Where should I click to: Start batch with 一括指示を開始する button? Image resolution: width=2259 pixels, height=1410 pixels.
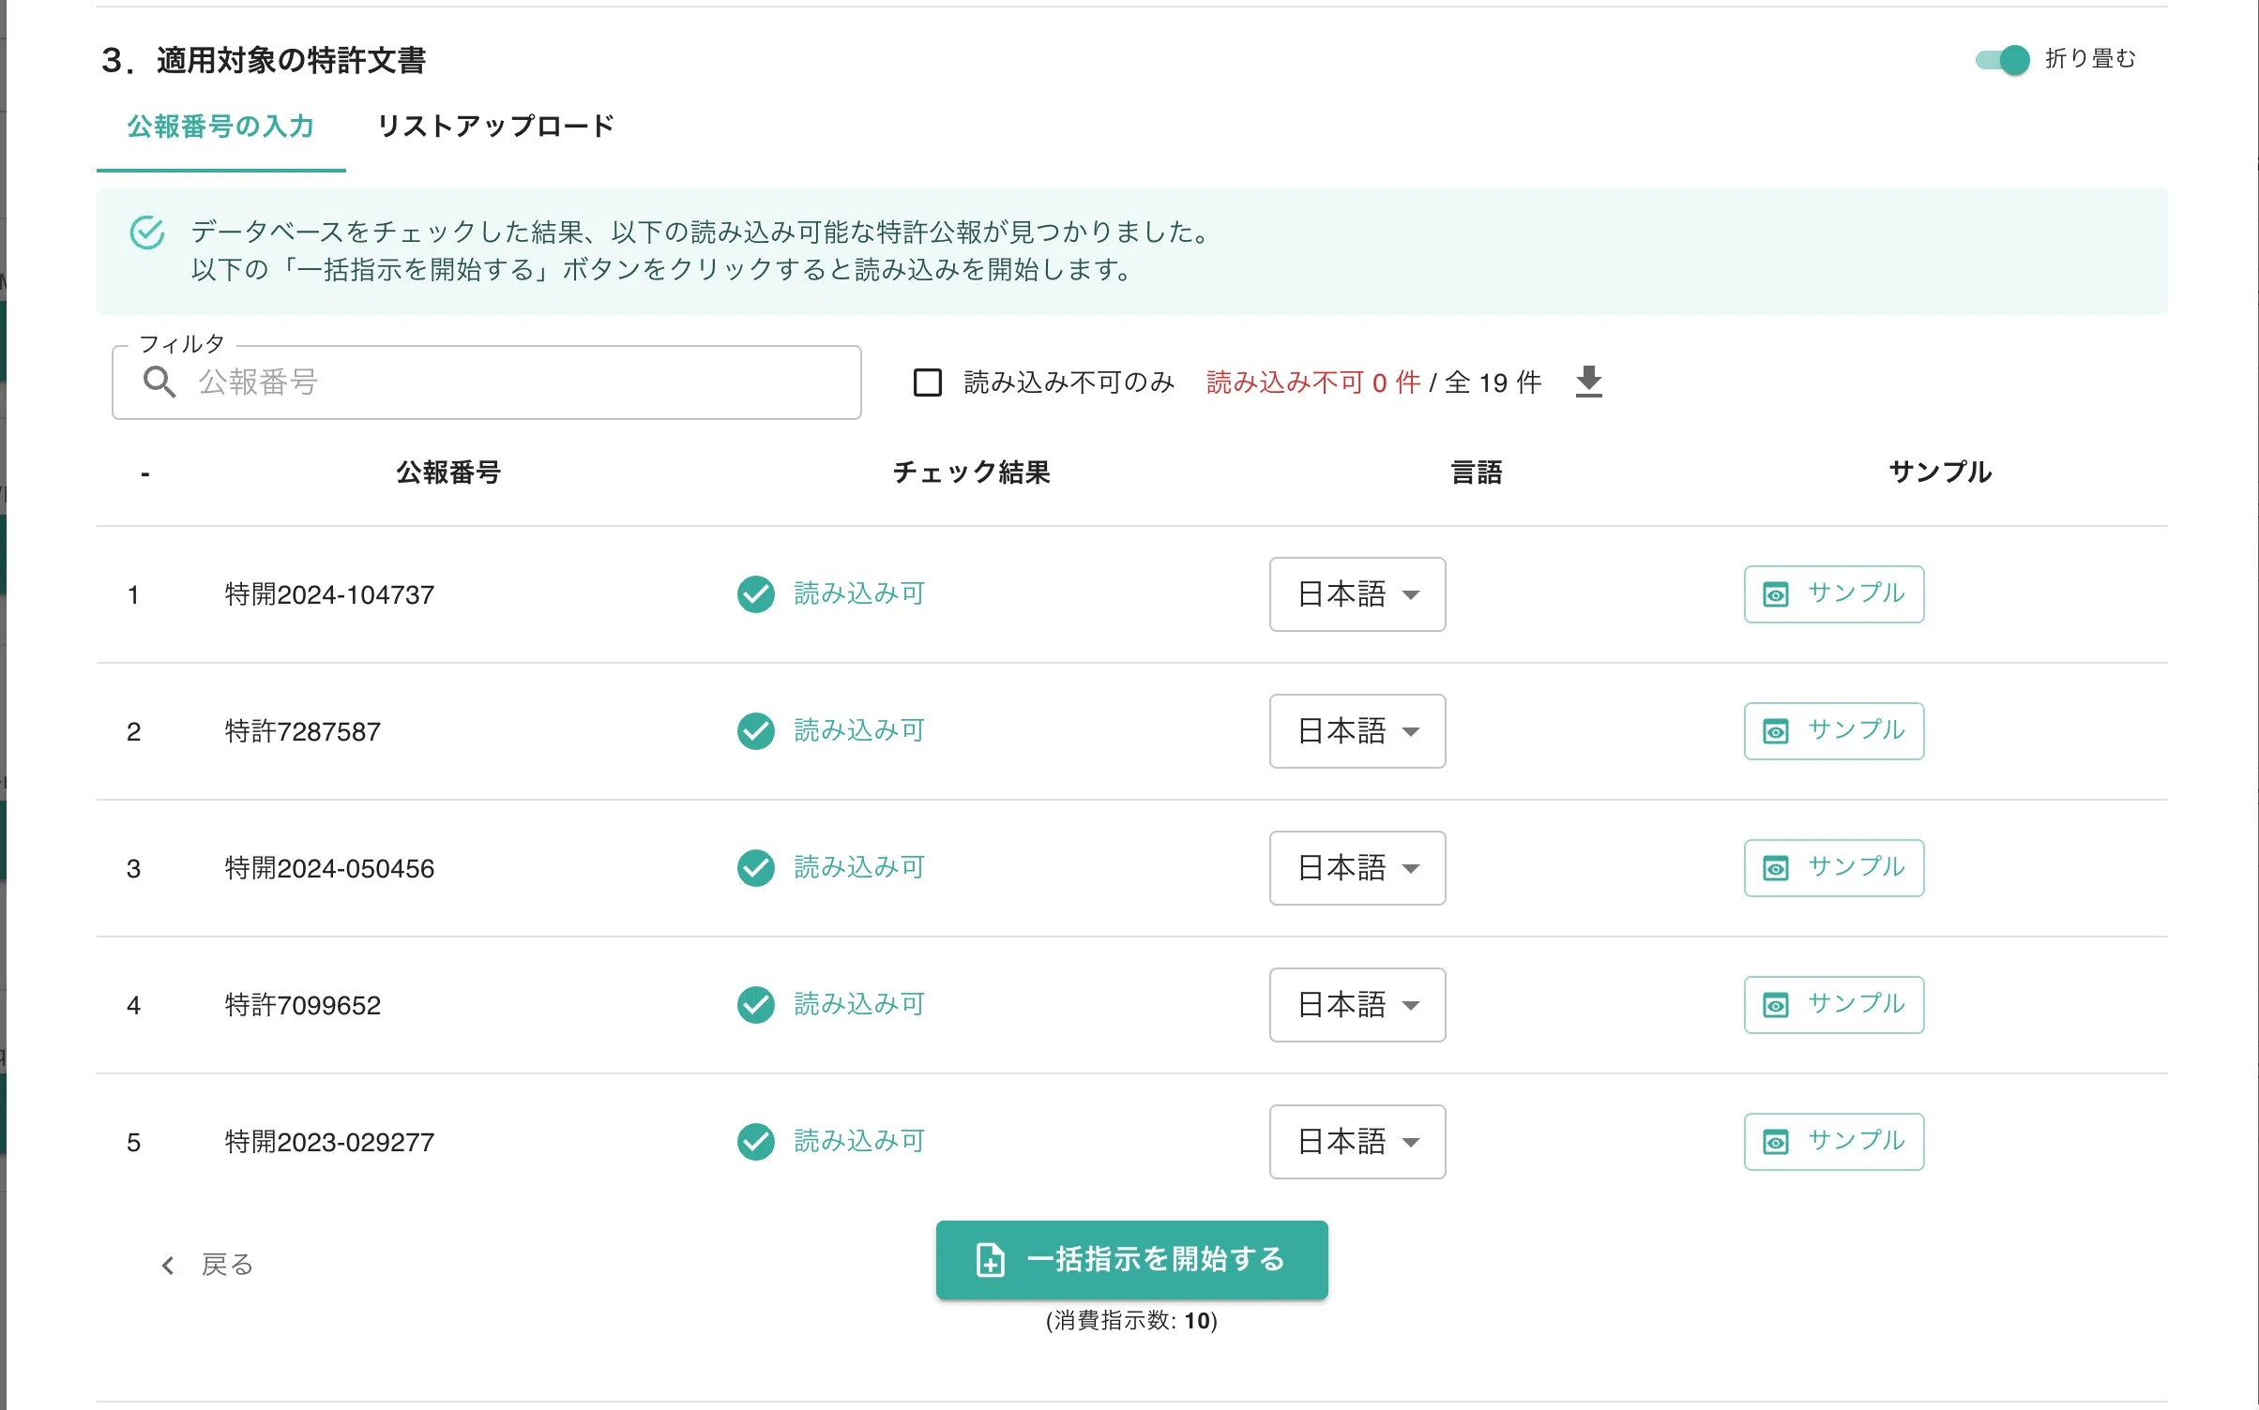[1131, 1259]
